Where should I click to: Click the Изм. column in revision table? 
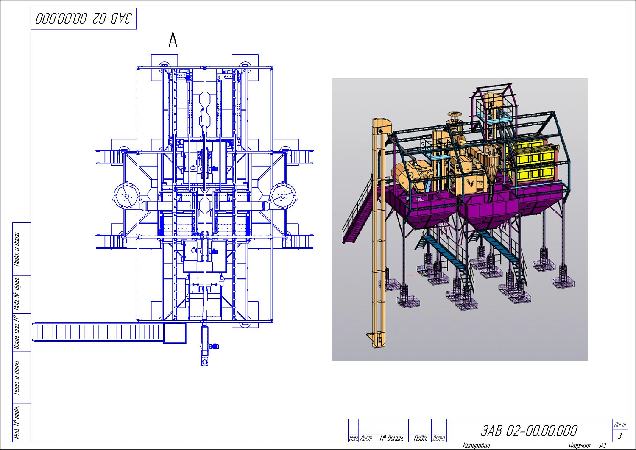[x=353, y=438]
